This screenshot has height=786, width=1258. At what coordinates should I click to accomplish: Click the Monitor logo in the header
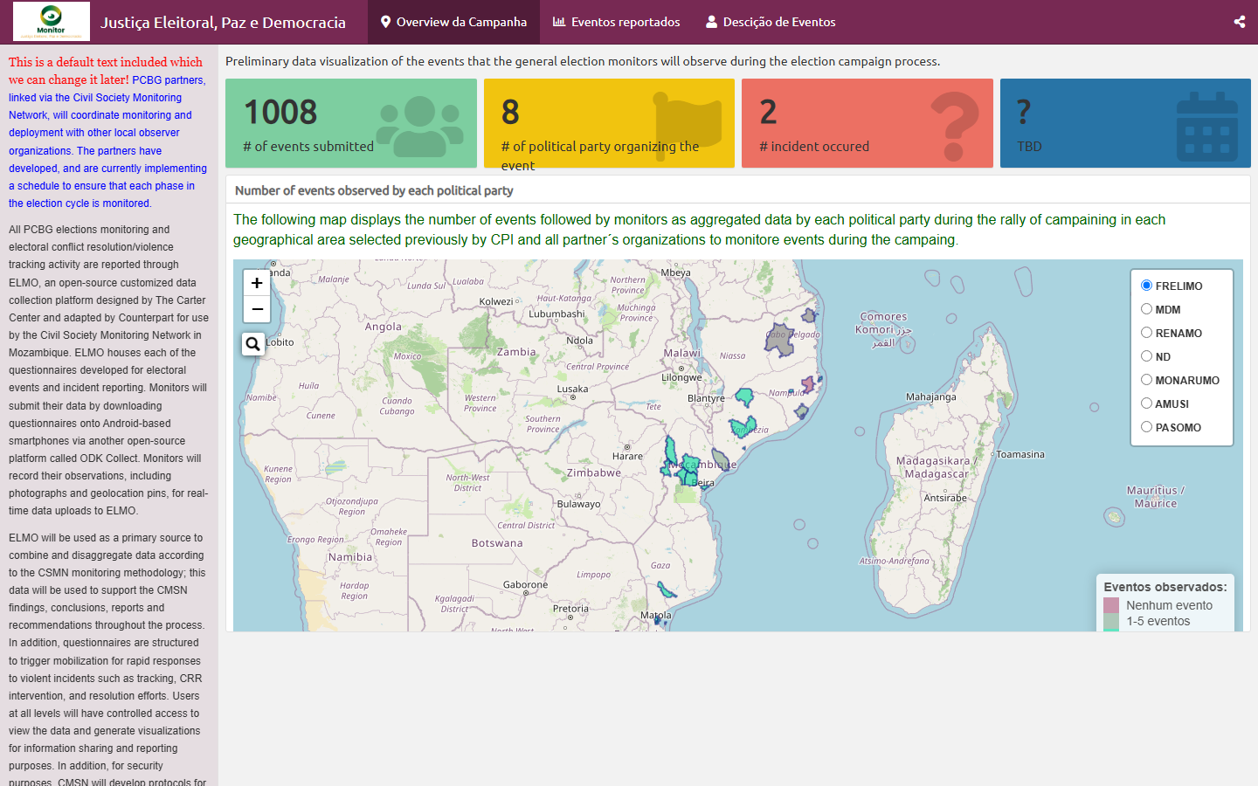click(51, 21)
